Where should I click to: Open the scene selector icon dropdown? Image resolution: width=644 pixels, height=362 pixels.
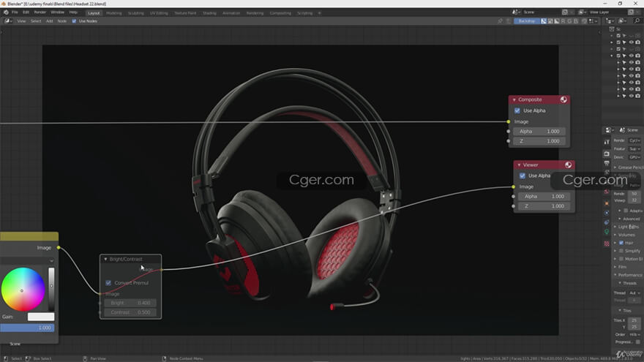tap(516, 12)
